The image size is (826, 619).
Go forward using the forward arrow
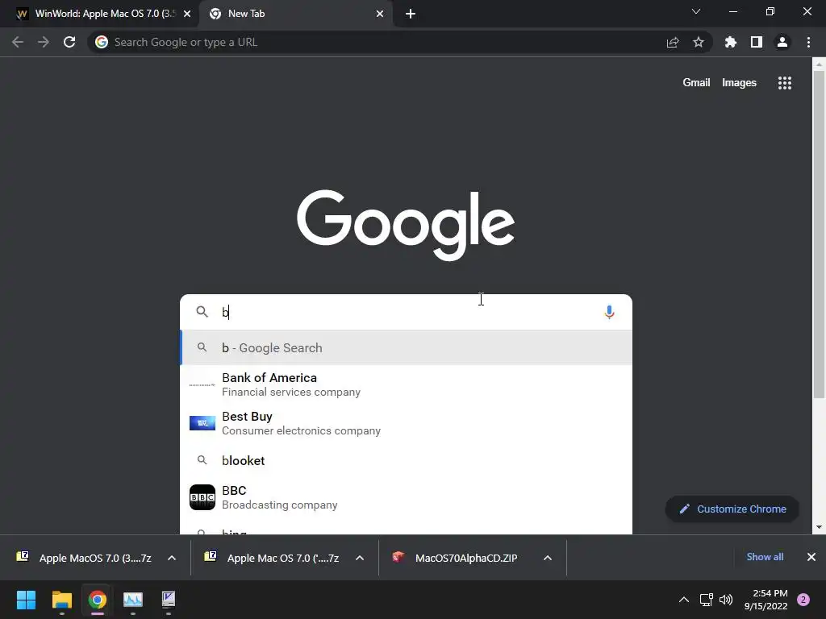click(44, 42)
